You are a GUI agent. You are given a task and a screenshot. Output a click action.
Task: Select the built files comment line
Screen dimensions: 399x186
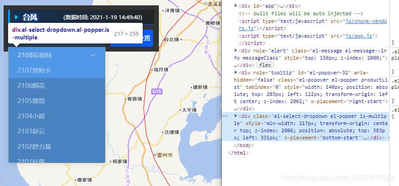[x=301, y=13]
